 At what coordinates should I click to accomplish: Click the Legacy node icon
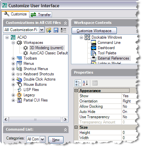tap(19, 95)
